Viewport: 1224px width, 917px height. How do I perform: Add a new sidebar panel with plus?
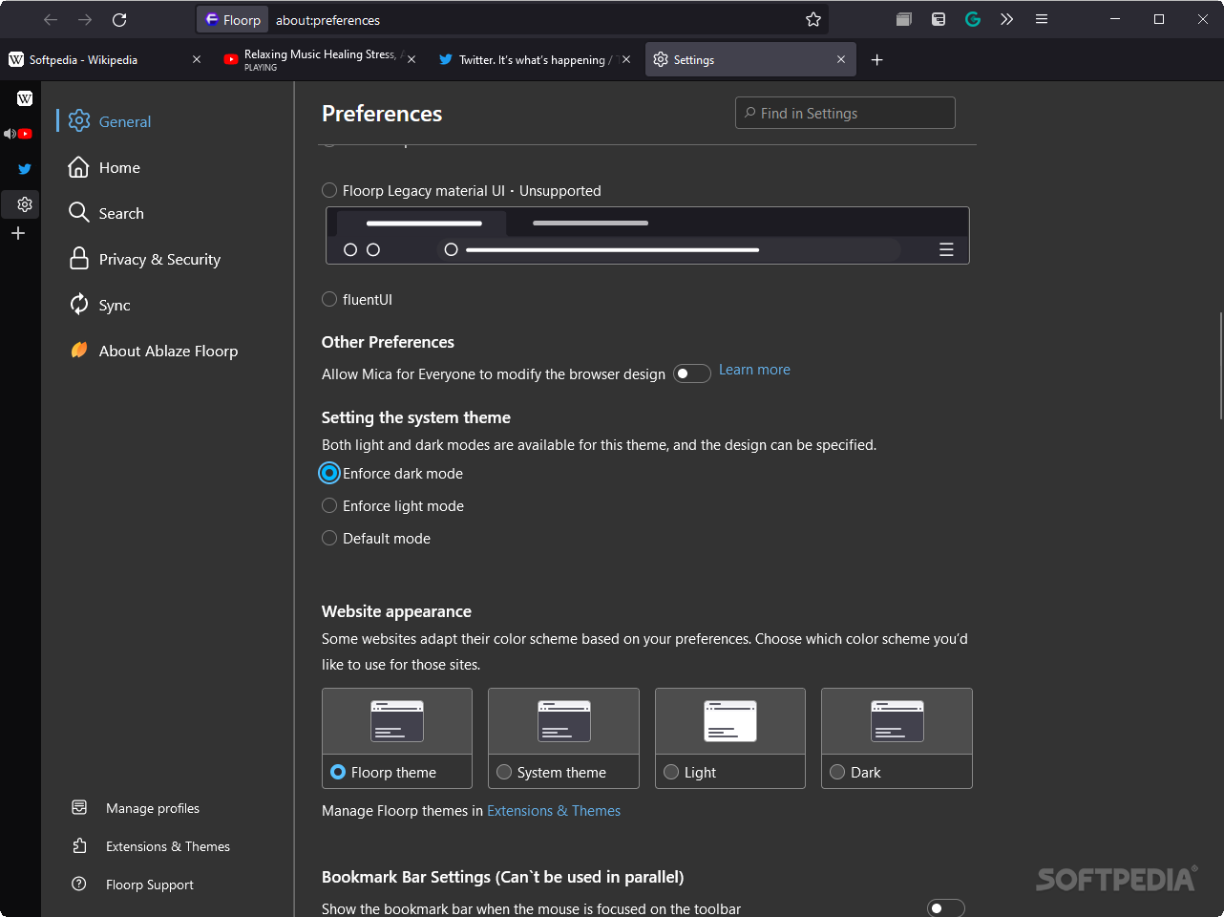click(x=18, y=233)
